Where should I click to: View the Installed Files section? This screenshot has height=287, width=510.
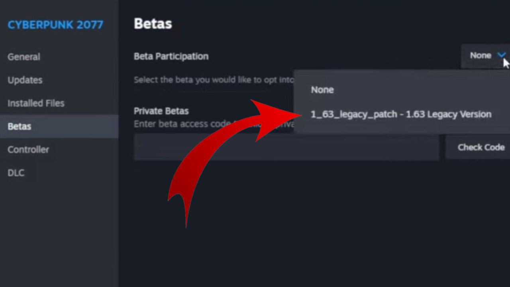pos(36,103)
